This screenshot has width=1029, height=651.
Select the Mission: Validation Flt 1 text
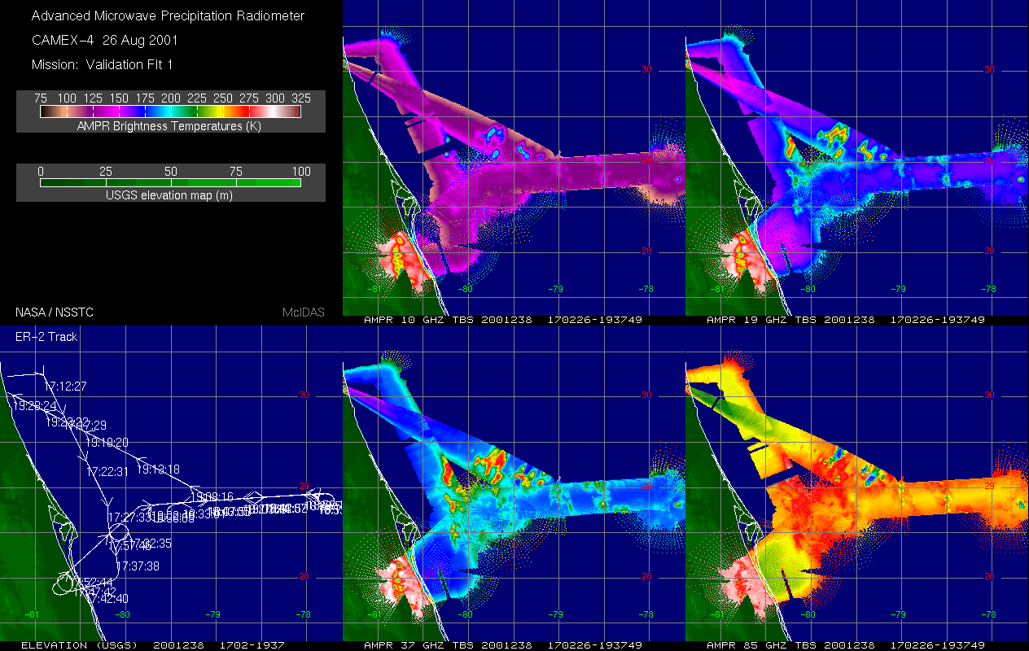[x=102, y=64]
